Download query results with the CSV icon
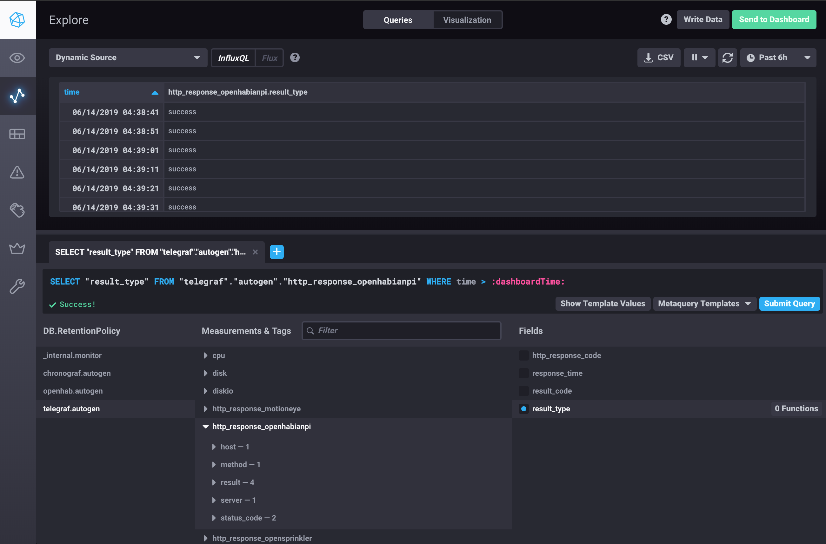Screen dimensions: 826x544 coord(658,57)
